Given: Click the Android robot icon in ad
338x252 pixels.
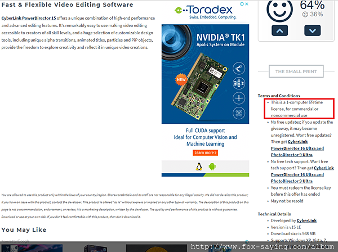Looking at the screenshot, I should [x=212, y=166].
